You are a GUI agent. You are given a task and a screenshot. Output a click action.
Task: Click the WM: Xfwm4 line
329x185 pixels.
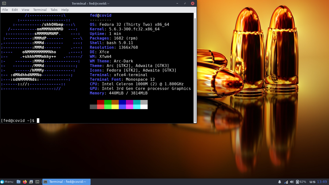(x=100, y=57)
